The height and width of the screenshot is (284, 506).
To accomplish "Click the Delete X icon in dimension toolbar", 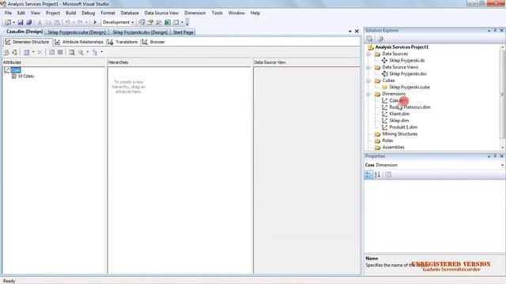I will tap(40, 52).
